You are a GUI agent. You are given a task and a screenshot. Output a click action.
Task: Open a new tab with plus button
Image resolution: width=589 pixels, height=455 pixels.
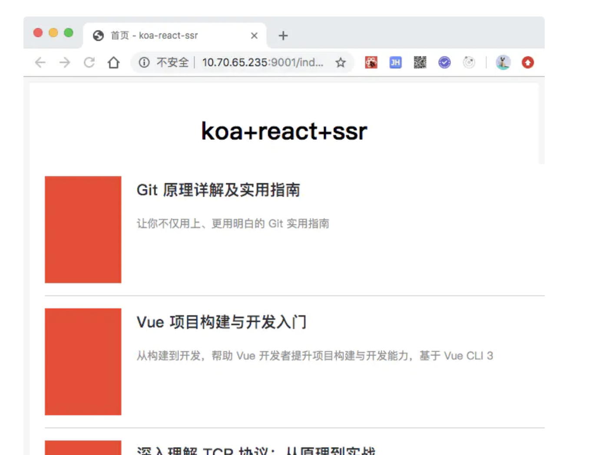283,36
